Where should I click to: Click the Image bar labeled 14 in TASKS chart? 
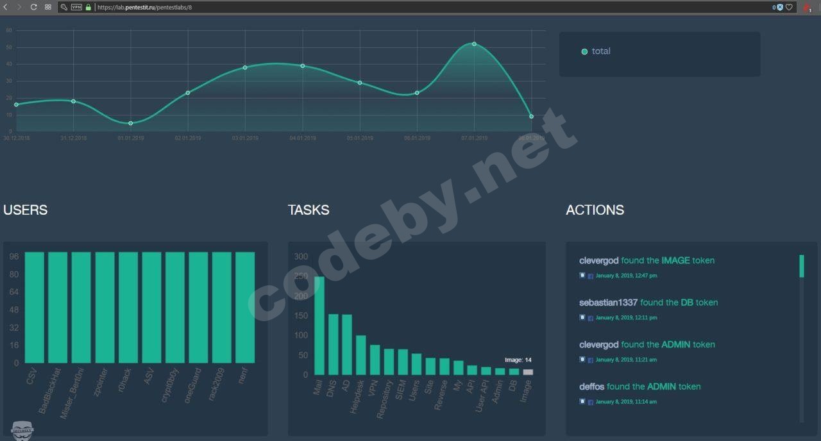pyautogui.click(x=527, y=370)
